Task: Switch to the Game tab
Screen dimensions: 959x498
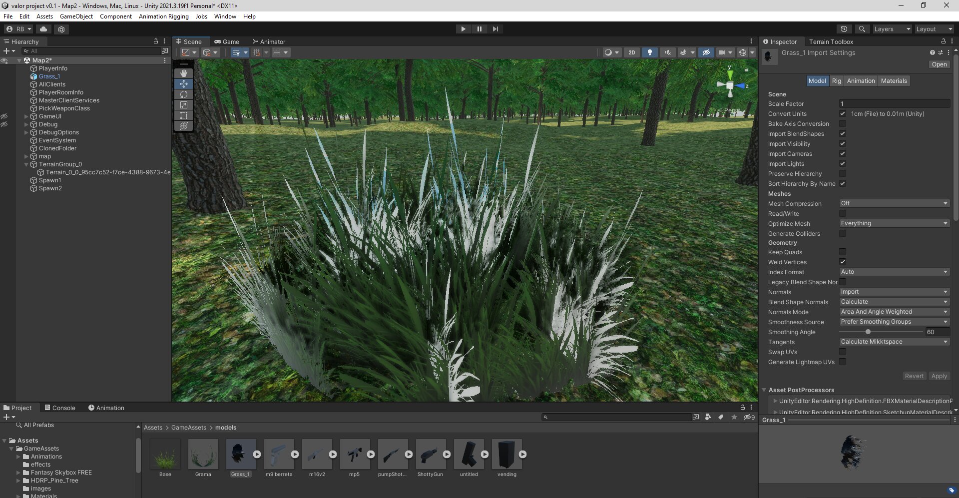Action: click(227, 41)
